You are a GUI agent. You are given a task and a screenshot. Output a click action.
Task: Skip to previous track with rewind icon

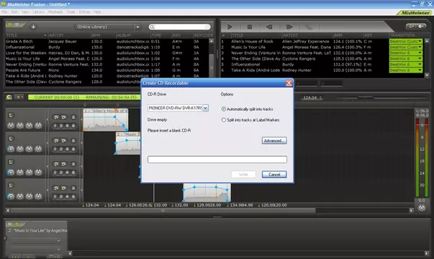click(269, 27)
